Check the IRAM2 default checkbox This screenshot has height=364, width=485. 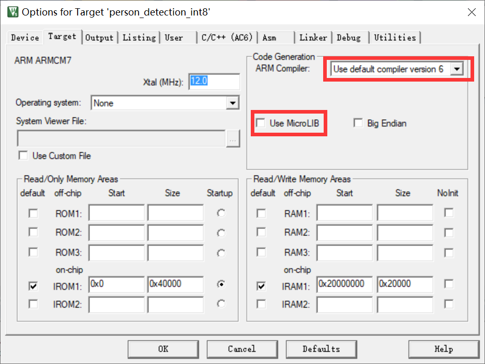pyautogui.click(x=261, y=304)
